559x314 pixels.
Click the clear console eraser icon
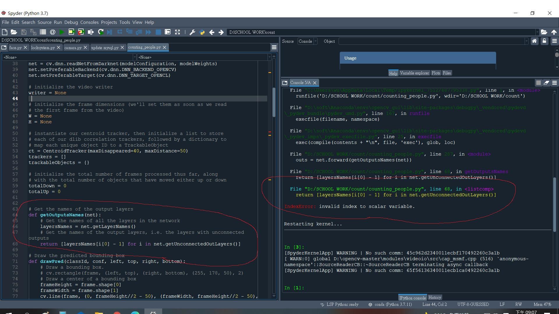pyautogui.click(x=546, y=83)
